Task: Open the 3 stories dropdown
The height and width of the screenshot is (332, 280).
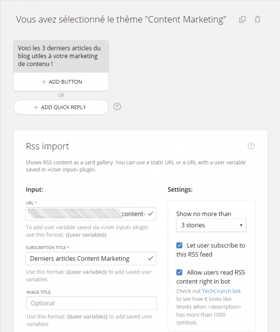Action: [211, 225]
